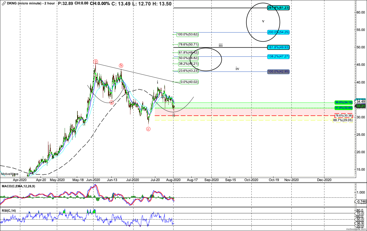
Task: Click the green 50.0%(34.15) support label
Action: click(x=344, y=102)
